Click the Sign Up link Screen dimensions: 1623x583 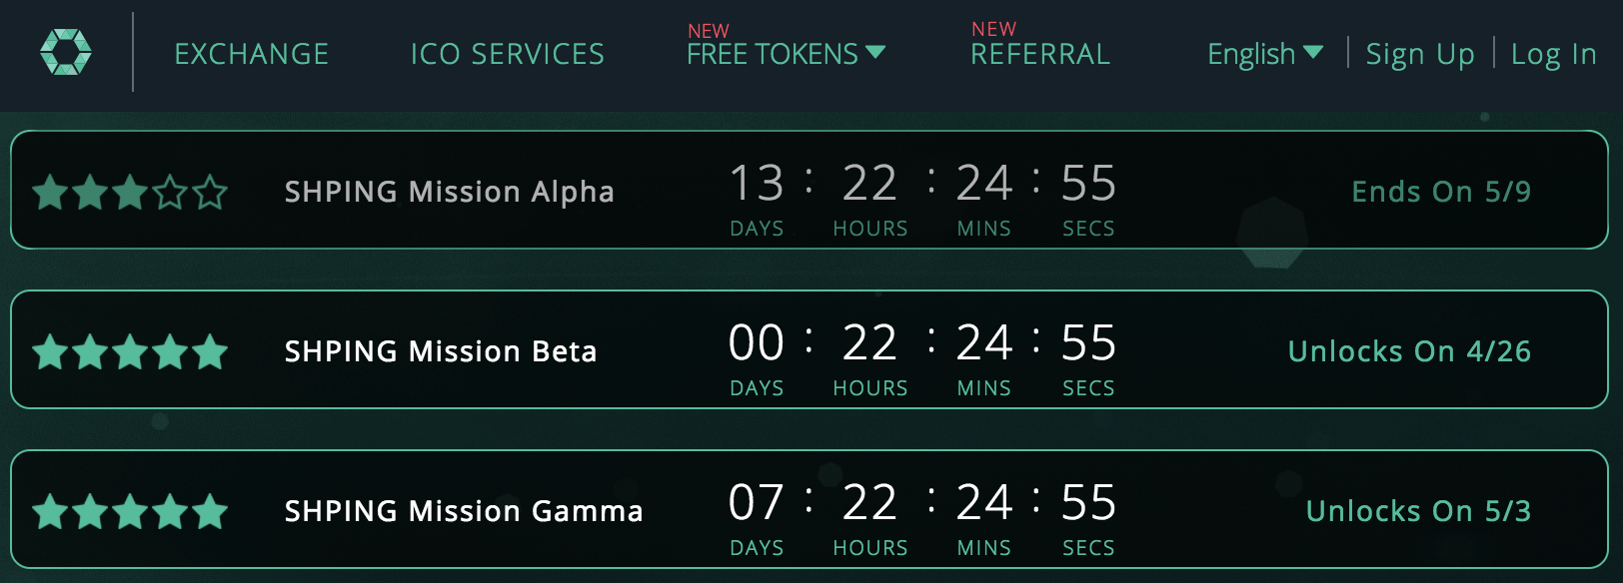(x=1419, y=54)
